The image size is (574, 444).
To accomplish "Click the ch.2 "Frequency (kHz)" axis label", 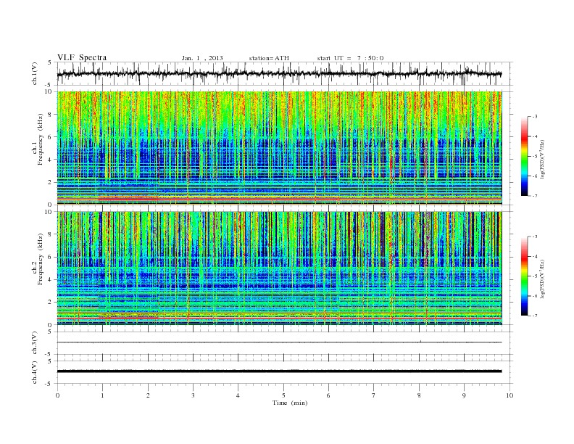I will [x=41, y=259].
